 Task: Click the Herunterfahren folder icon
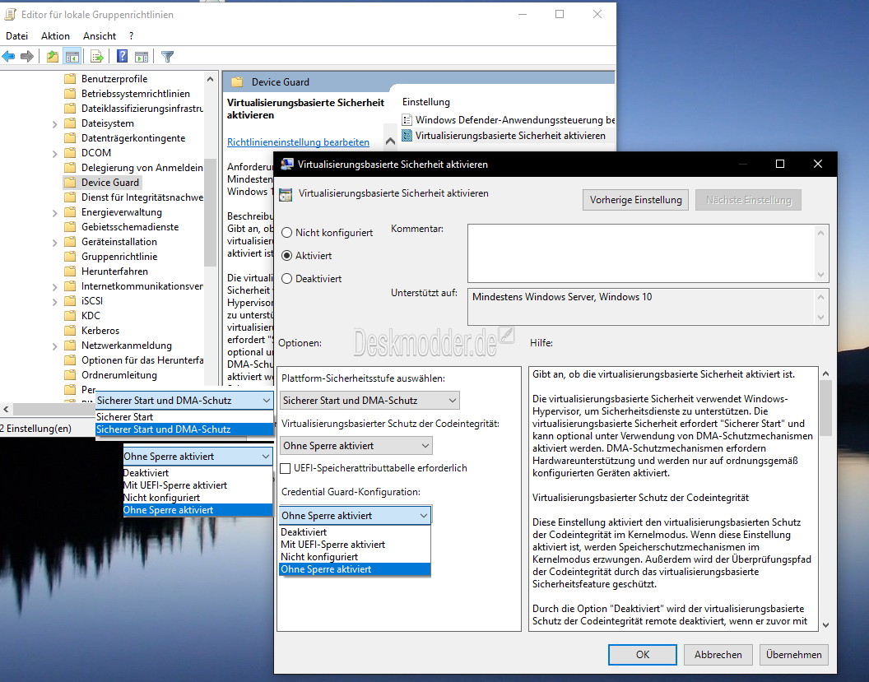point(70,271)
